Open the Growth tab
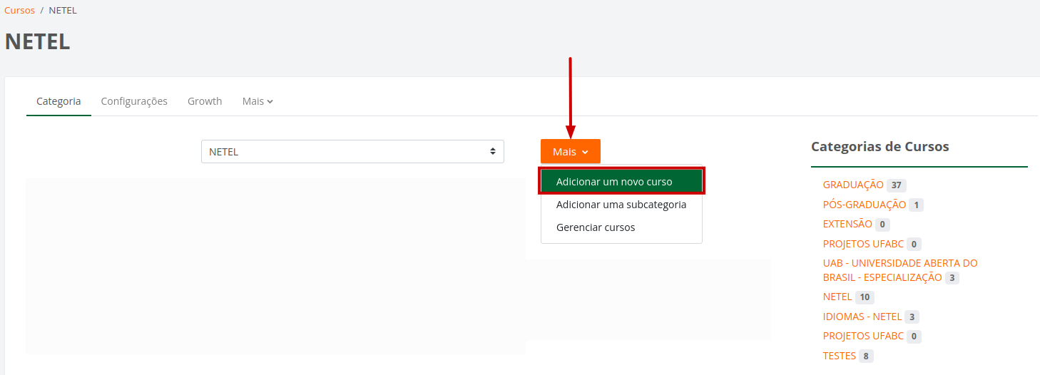1040x375 pixels. (205, 101)
